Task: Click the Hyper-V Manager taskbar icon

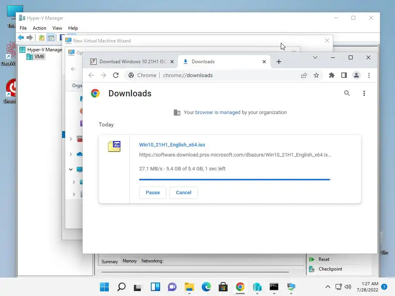Action: 257,287
